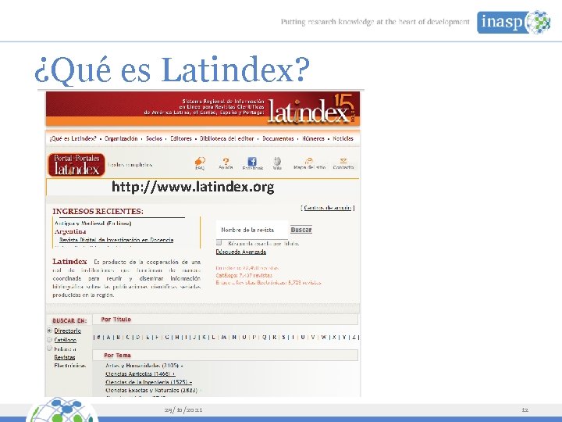Click the http://www.latindex.org URL text
The image size is (562, 422).
tap(194, 187)
